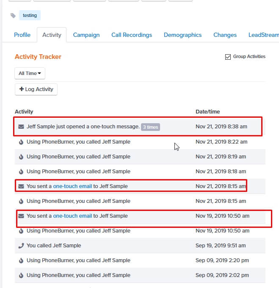Click envelope icon on Nov 19 10:50 am email
Image resolution: width=279 pixels, height=288 pixels.
(x=21, y=216)
